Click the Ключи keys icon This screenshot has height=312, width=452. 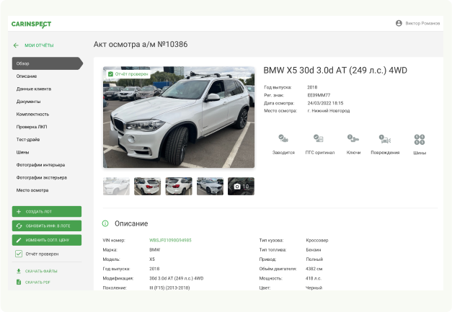(x=353, y=138)
